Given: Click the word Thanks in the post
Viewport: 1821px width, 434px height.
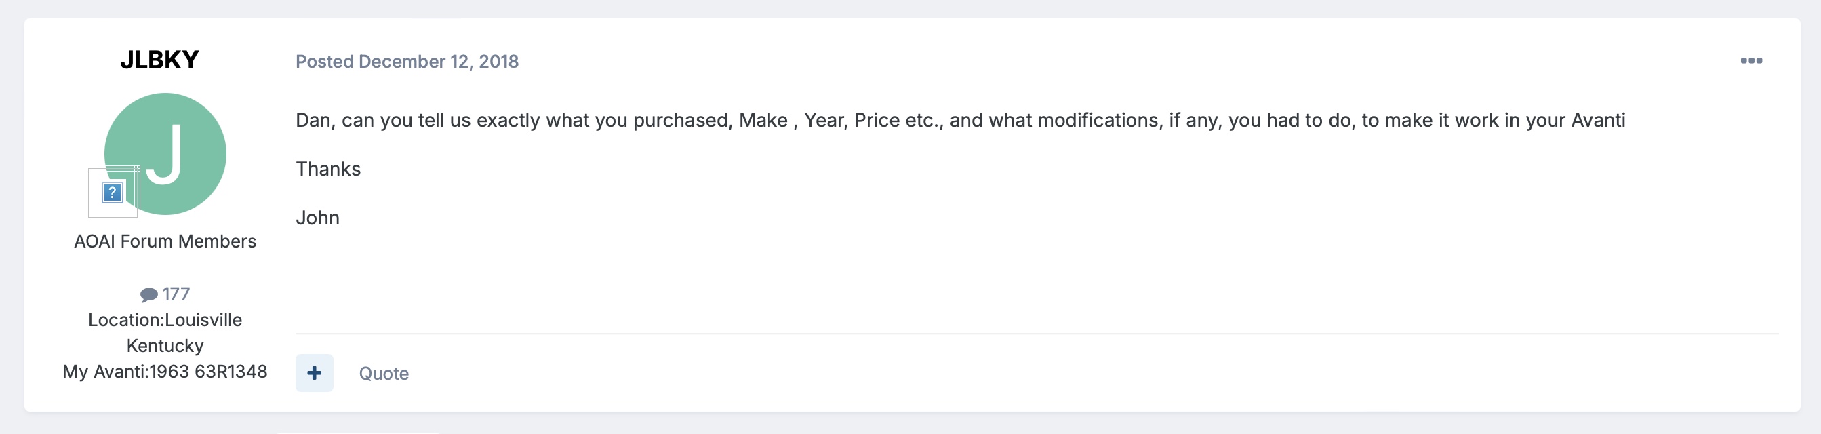Looking at the screenshot, I should 328,170.
